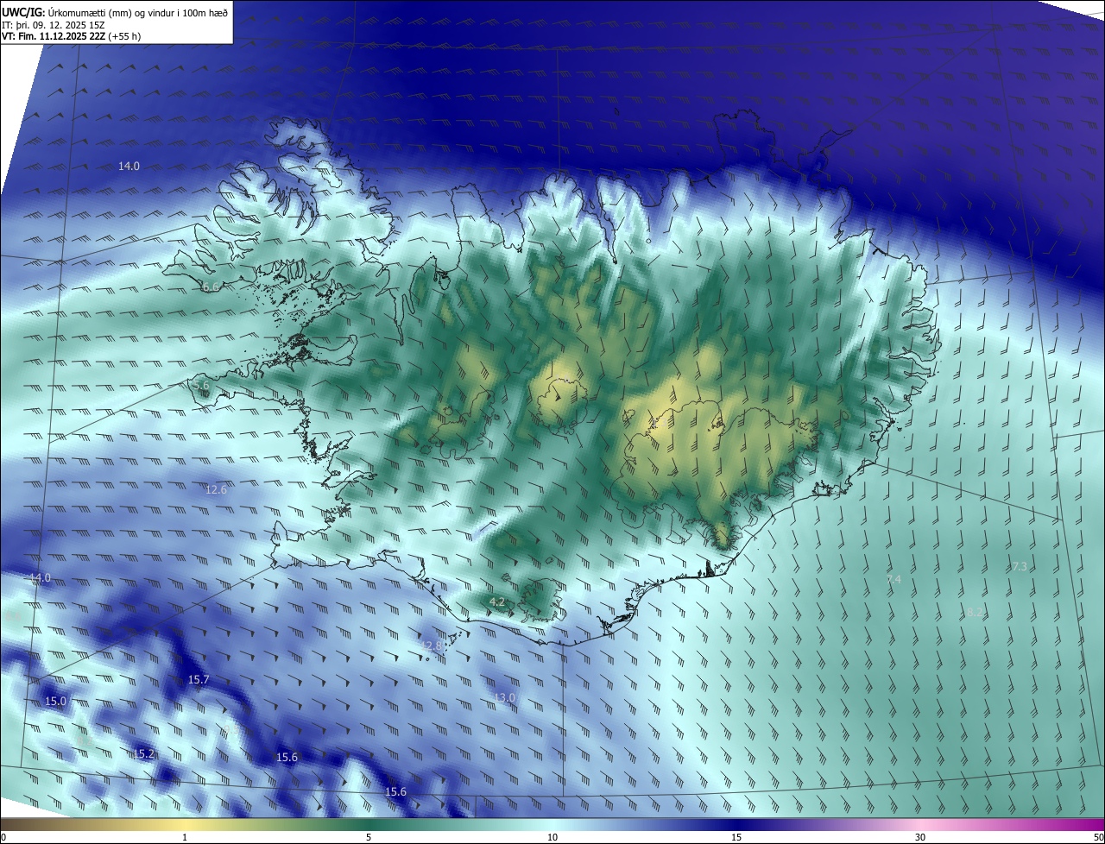Image resolution: width=1105 pixels, height=844 pixels.
Task: Click the color scale tick label 5
Action: pyautogui.click(x=369, y=837)
